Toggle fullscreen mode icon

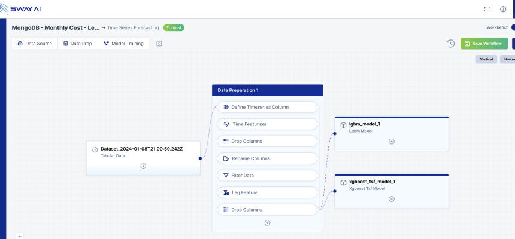pos(487,9)
